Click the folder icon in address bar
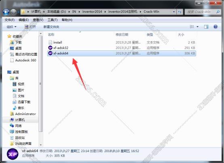 tap(23, 12)
